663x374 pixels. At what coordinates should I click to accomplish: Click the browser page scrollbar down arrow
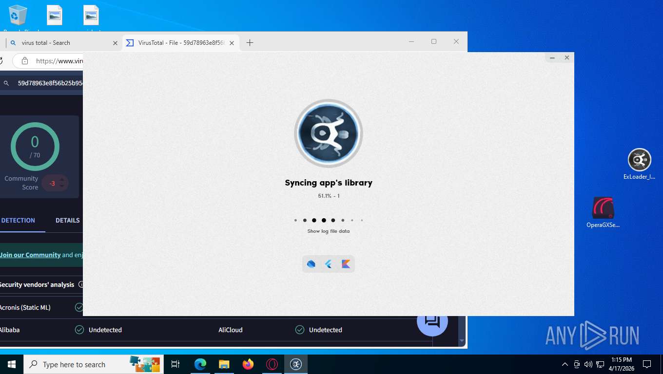(x=462, y=341)
